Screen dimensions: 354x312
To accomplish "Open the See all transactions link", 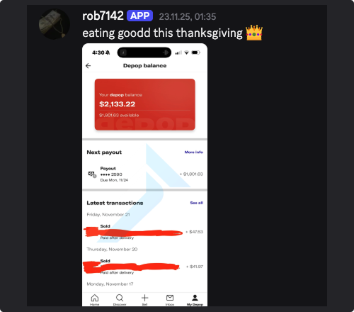I will 196,203.
